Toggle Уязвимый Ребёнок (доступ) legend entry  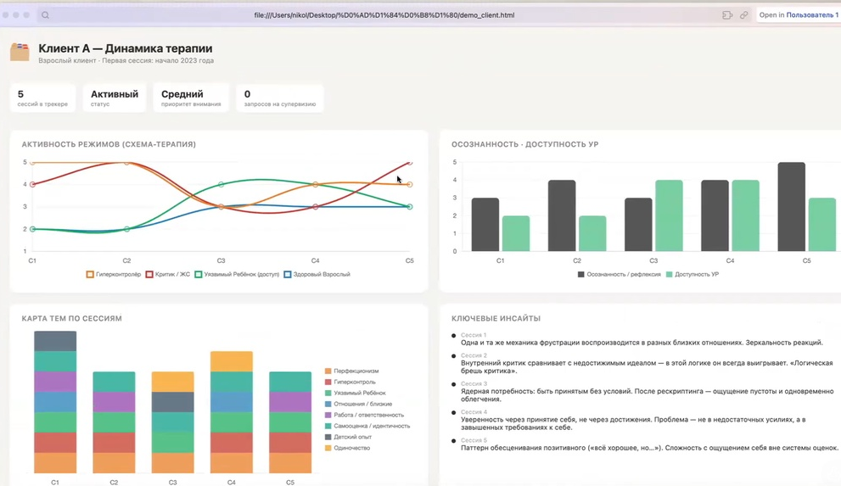pos(237,274)
